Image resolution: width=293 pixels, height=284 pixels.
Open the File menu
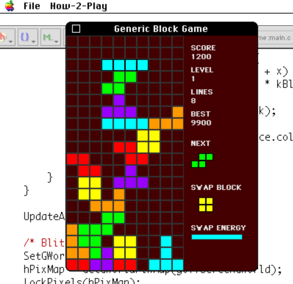click(x=32, y=6)
